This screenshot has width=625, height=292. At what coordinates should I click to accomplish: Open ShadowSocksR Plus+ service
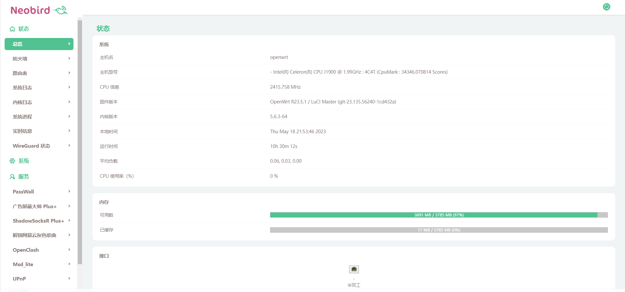[x=39, y=221]
